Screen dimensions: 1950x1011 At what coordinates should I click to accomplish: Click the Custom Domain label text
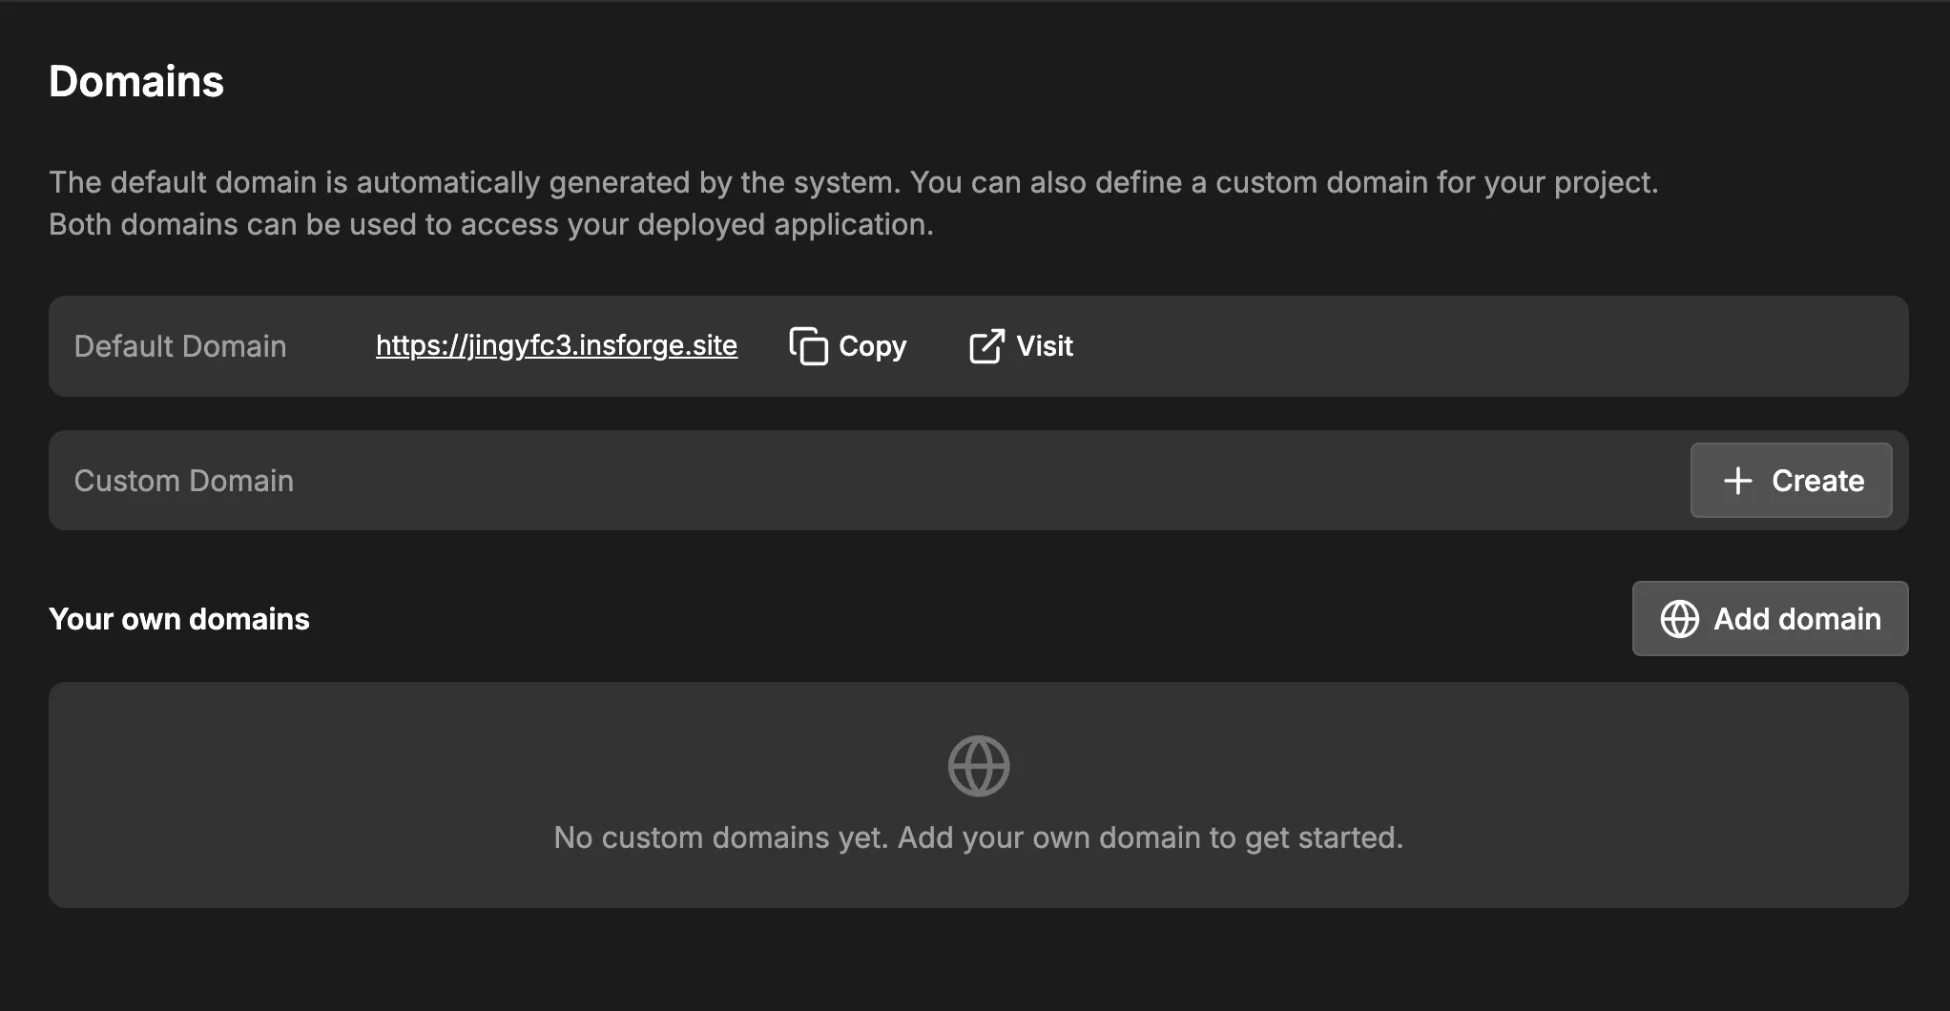coord(183,480)
